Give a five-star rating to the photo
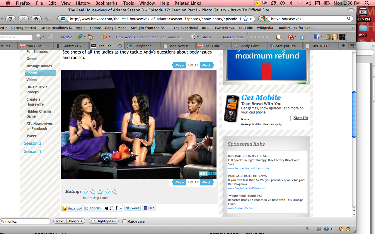The width and height of the screenshot is (375, 234). point(115,192)
